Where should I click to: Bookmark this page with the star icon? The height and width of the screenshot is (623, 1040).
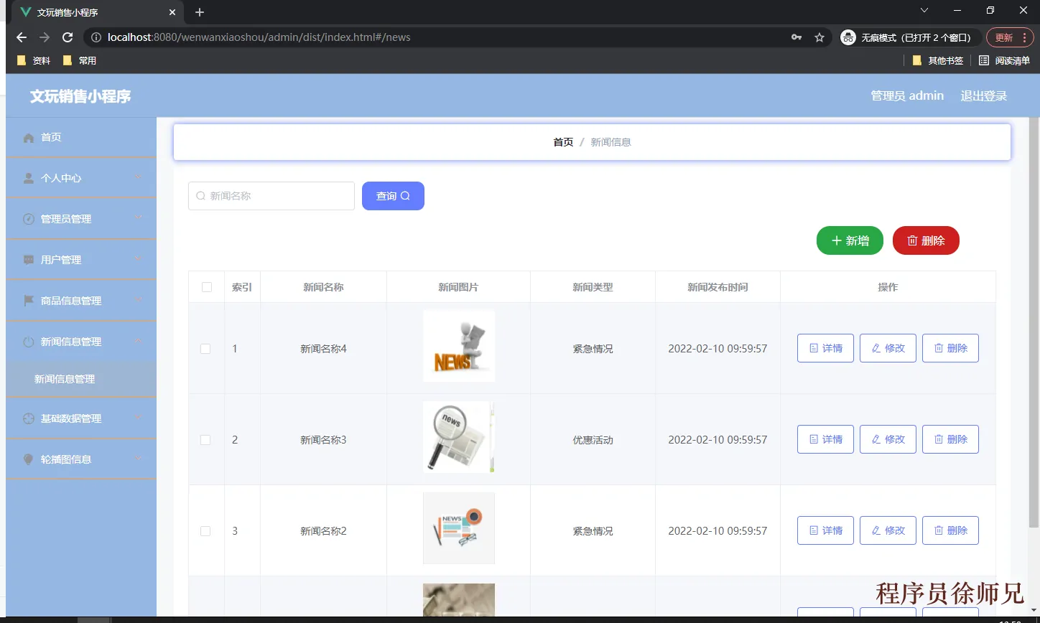tap(820, 37)
